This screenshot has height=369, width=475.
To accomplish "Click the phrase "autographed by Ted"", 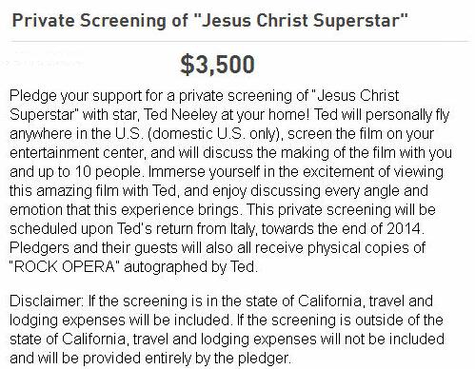I will coord(189,267).
